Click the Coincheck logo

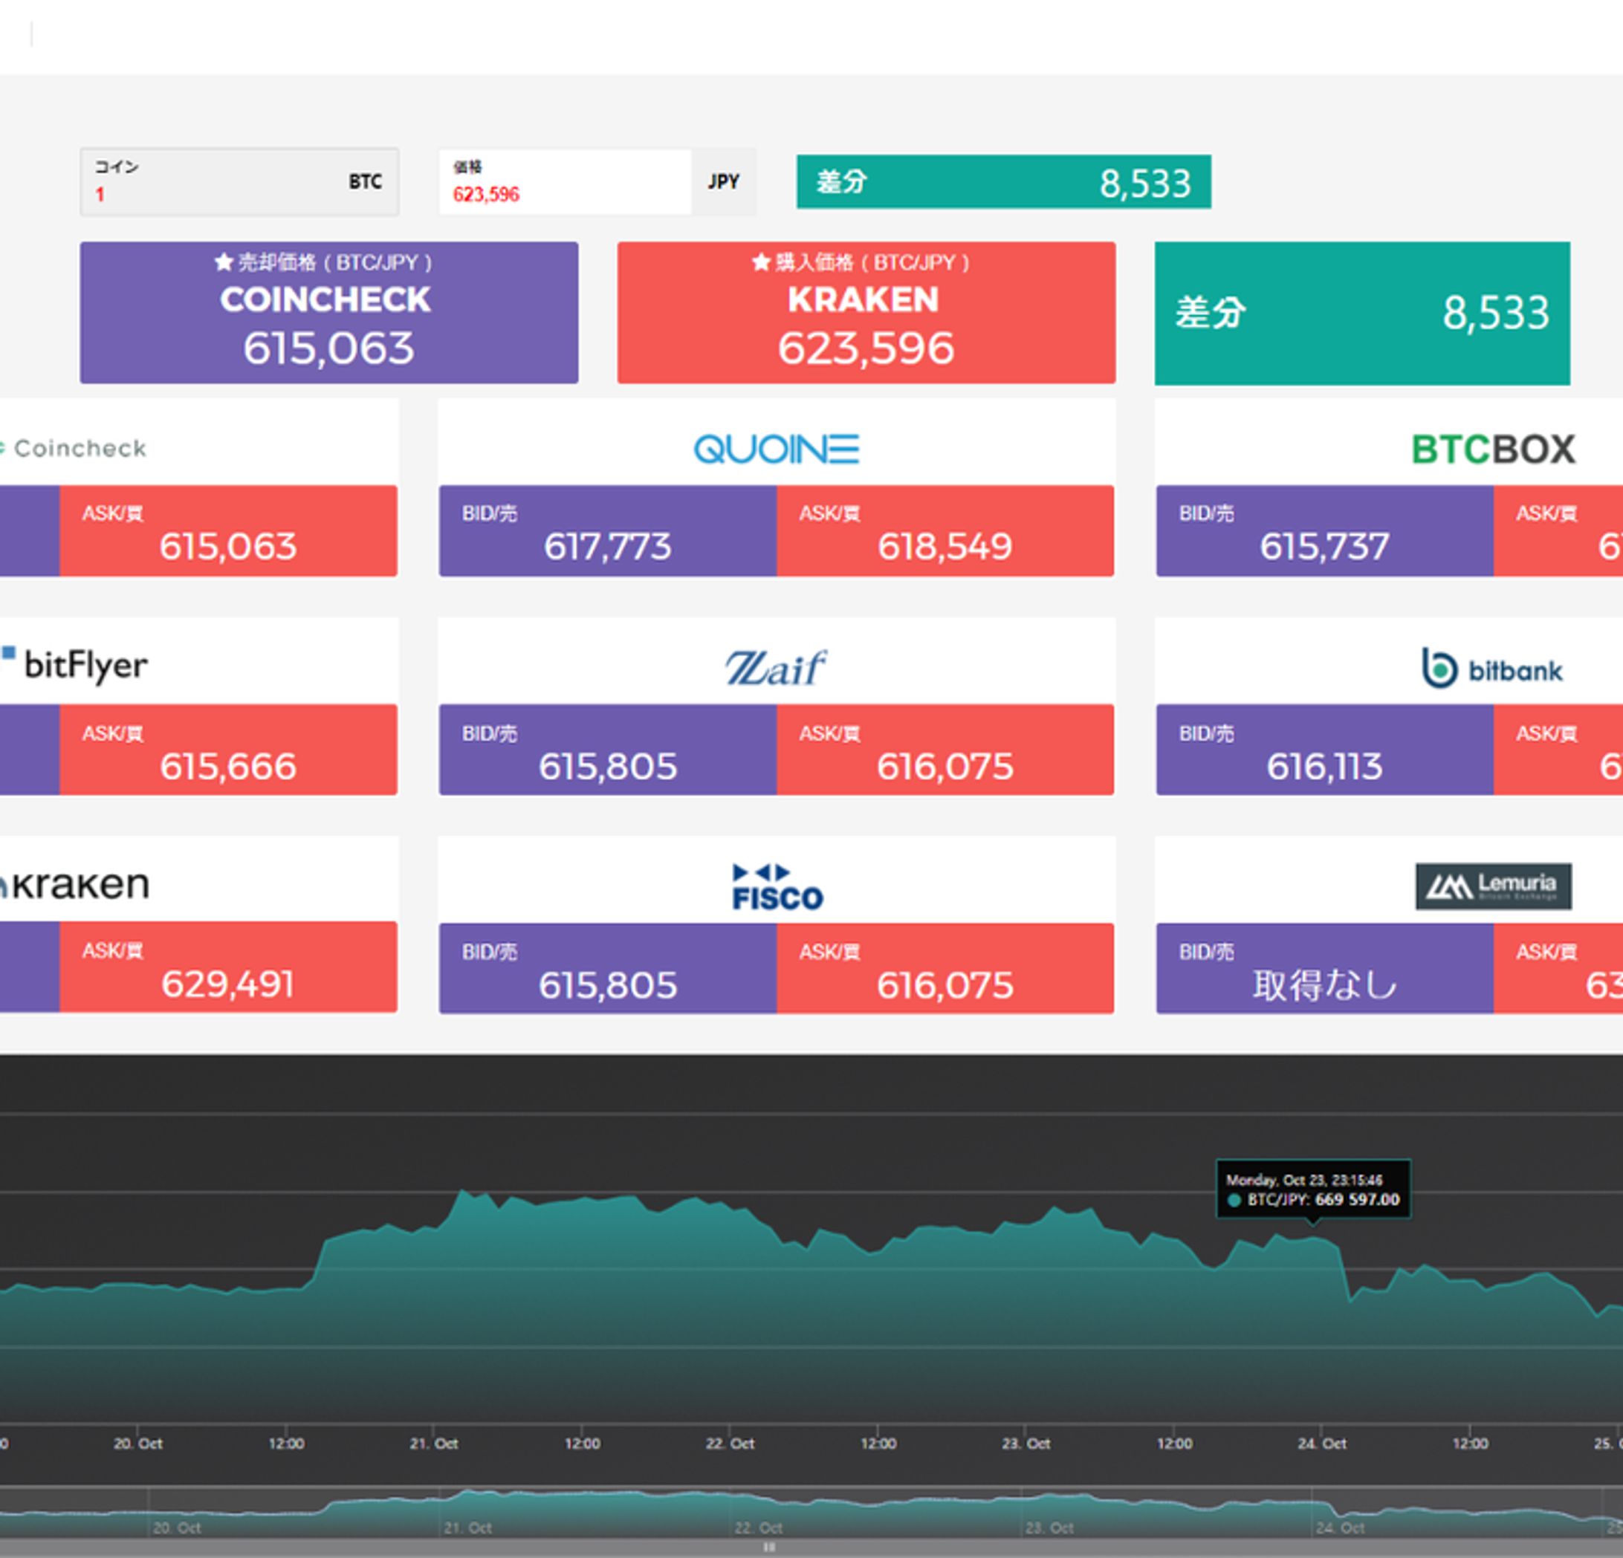pos(74,448)
